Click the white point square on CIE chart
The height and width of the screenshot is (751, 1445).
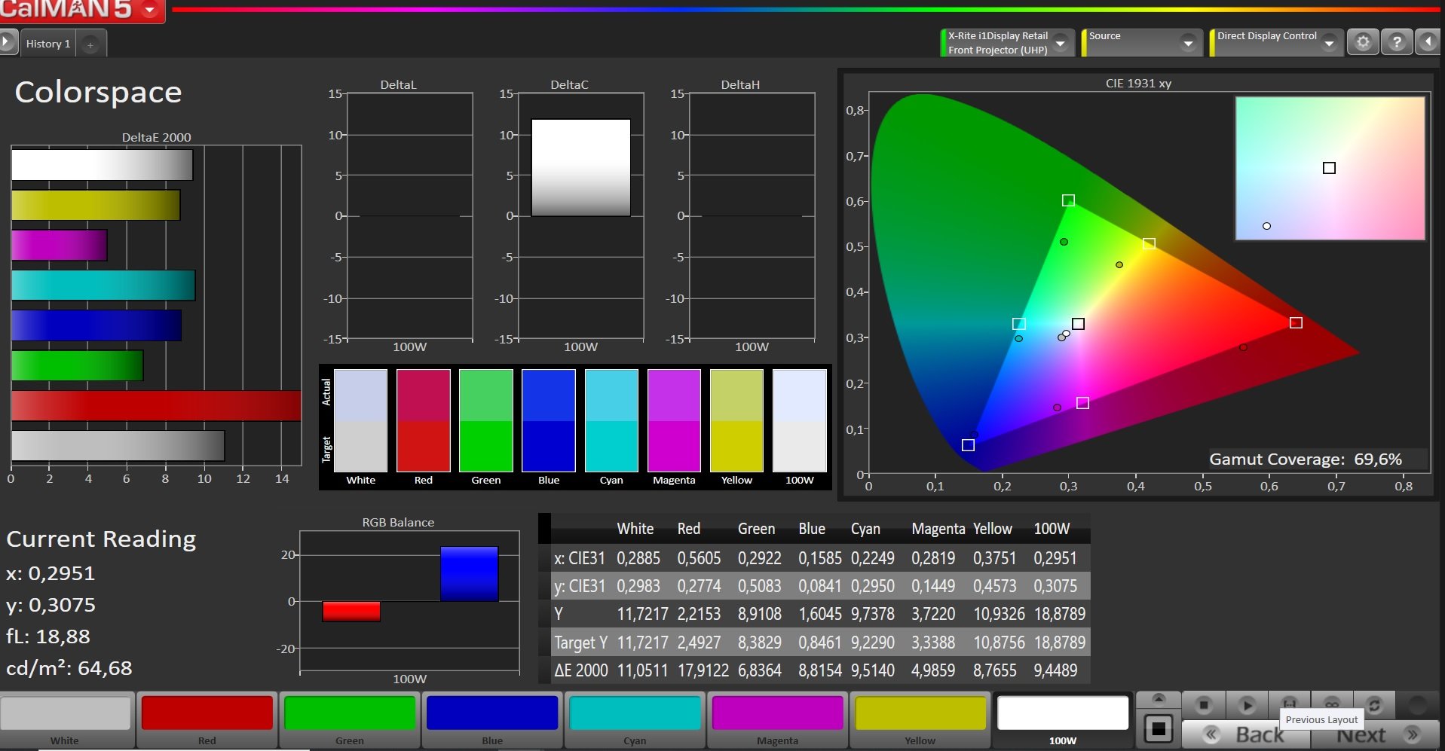[1078, 324]
